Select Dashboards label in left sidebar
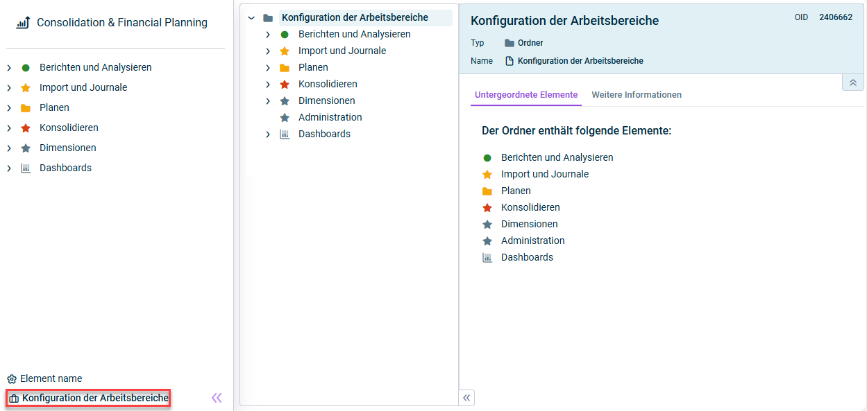 pos(65,168)
